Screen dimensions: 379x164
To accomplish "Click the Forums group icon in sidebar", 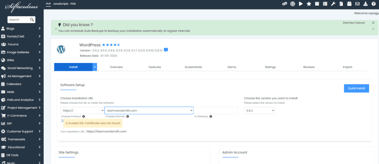I will (3, 44).
